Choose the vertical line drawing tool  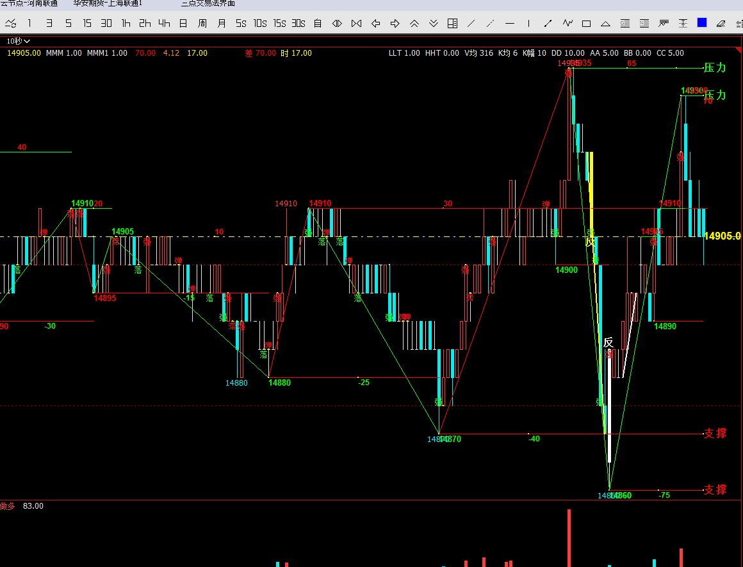coord(529,24)
